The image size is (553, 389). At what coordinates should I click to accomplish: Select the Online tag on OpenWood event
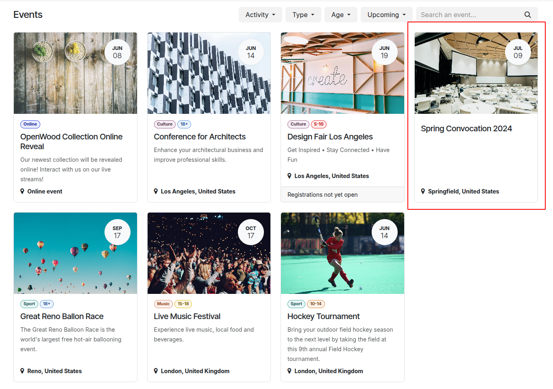pyautogui.click(x=30, y=124)
